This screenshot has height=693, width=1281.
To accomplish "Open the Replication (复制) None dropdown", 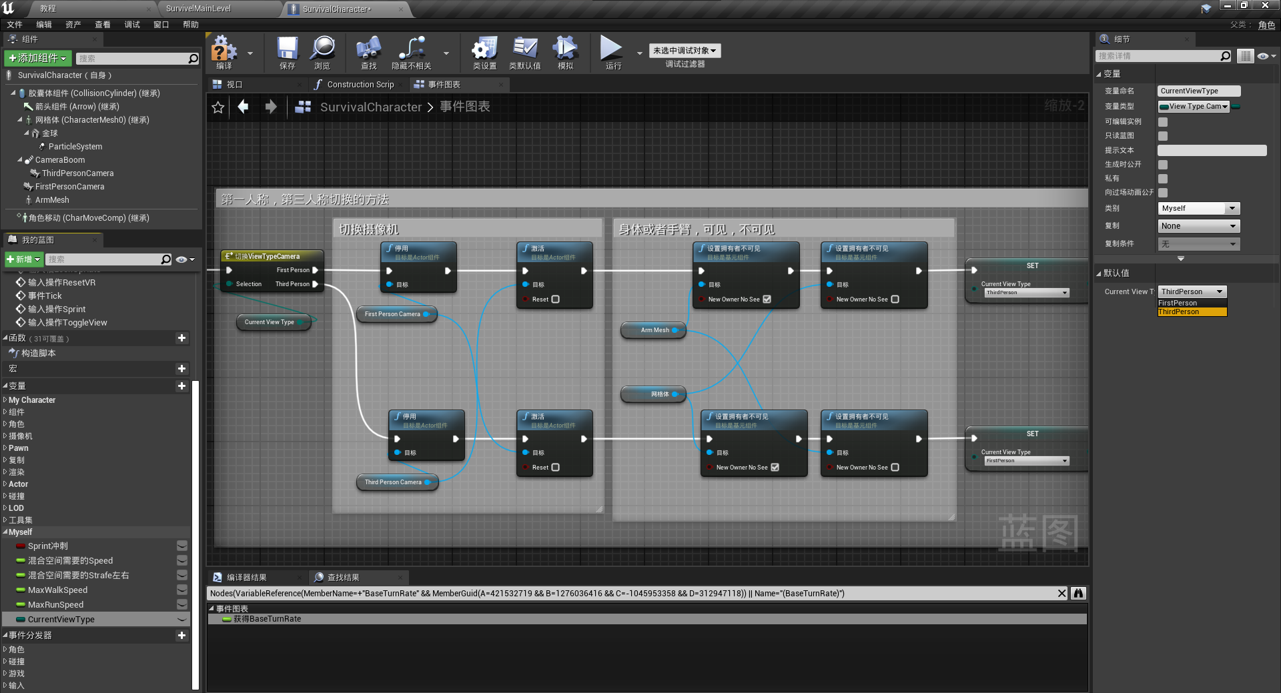I will click(x=1199, y=226).
